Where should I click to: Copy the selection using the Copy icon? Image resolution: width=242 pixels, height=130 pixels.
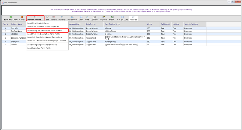(x=81, y=18)
